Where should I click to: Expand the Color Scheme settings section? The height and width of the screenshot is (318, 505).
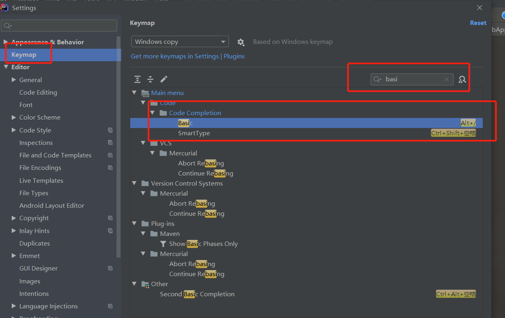14,118
